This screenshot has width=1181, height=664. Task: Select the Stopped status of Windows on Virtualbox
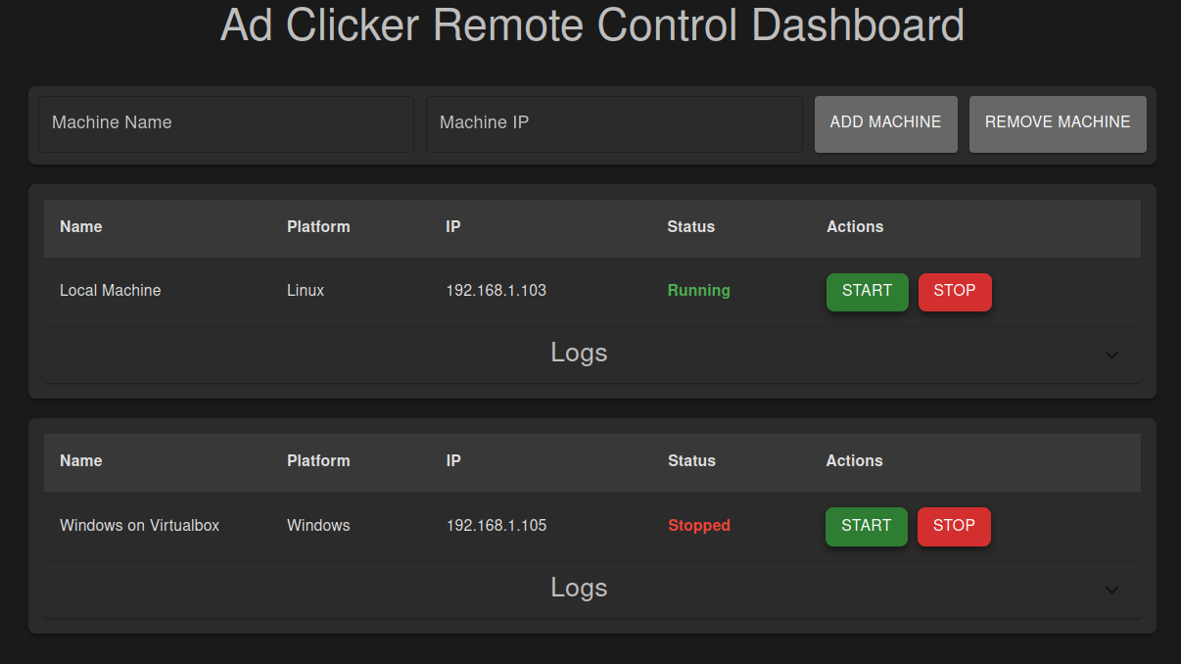(698, 525)
